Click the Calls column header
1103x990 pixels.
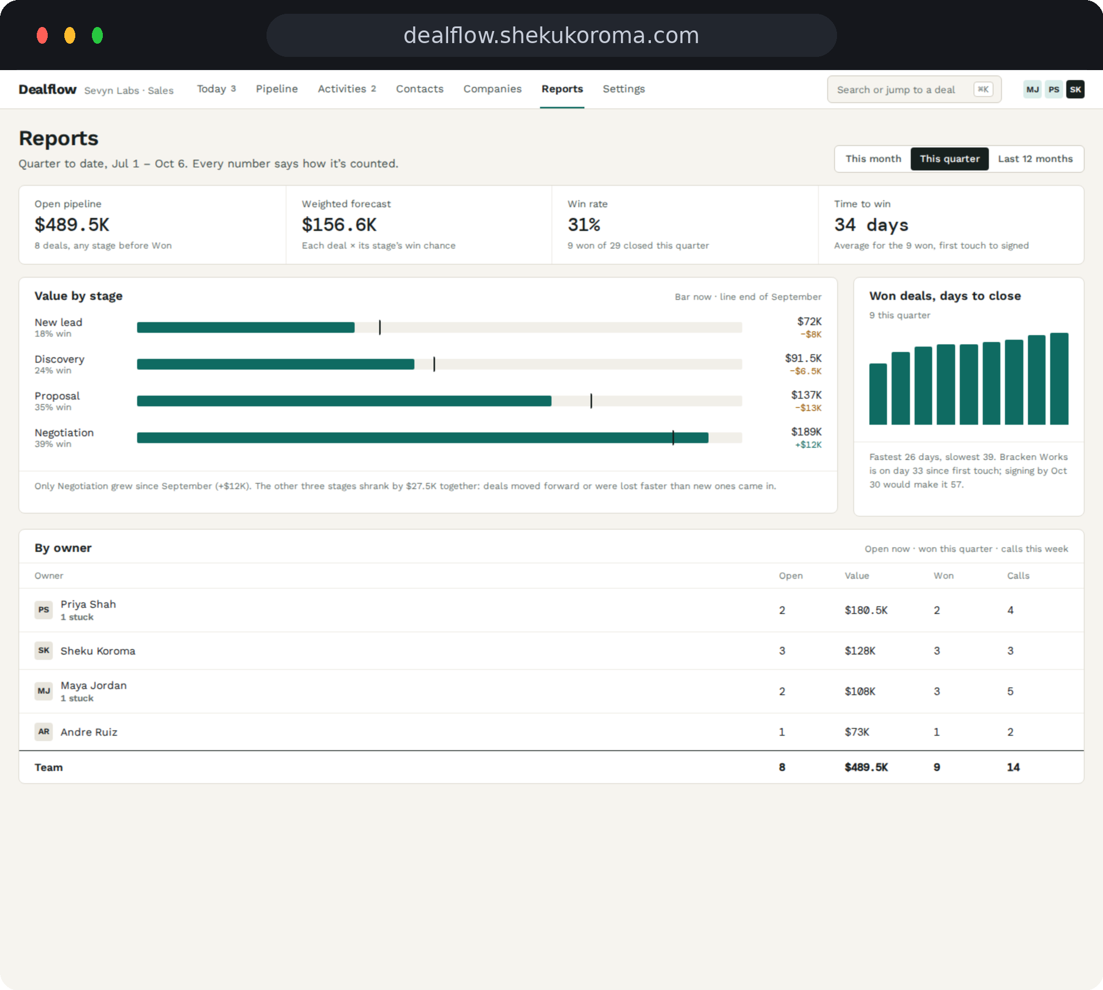pyautogui.click(x=1018, y=576)
